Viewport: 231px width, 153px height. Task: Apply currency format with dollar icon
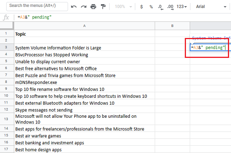pos(141,7)
